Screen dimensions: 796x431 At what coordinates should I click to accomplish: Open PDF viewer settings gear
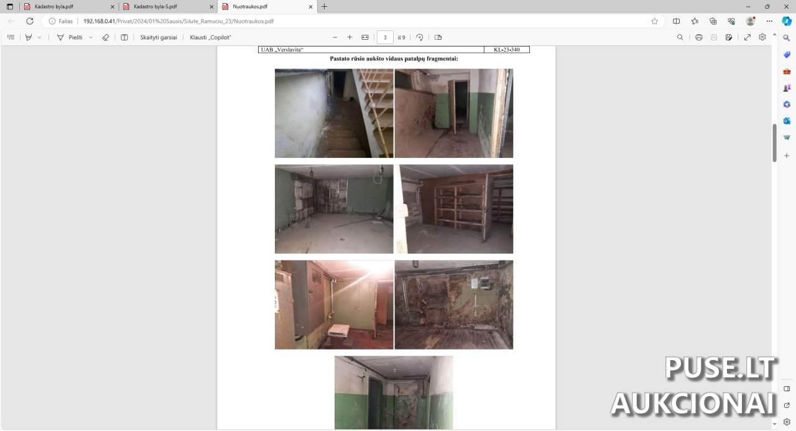click(x=762, y=37)
